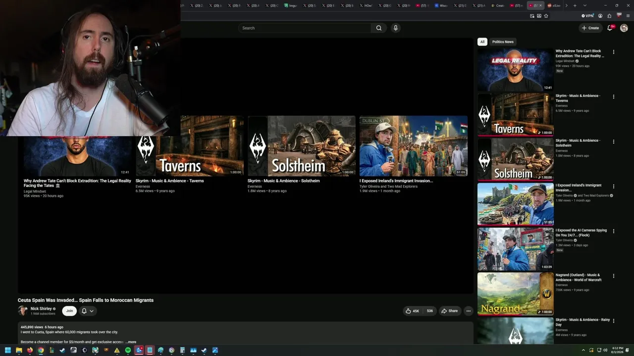Open options menu for Skyrim Rainy Day sidebar video
Image resolution: width=634 pixels, height=356 pixels.
[614, 321]
